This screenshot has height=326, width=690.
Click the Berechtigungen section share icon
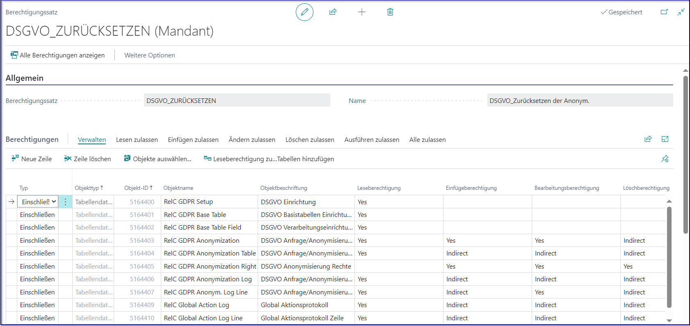coord(648,139)
